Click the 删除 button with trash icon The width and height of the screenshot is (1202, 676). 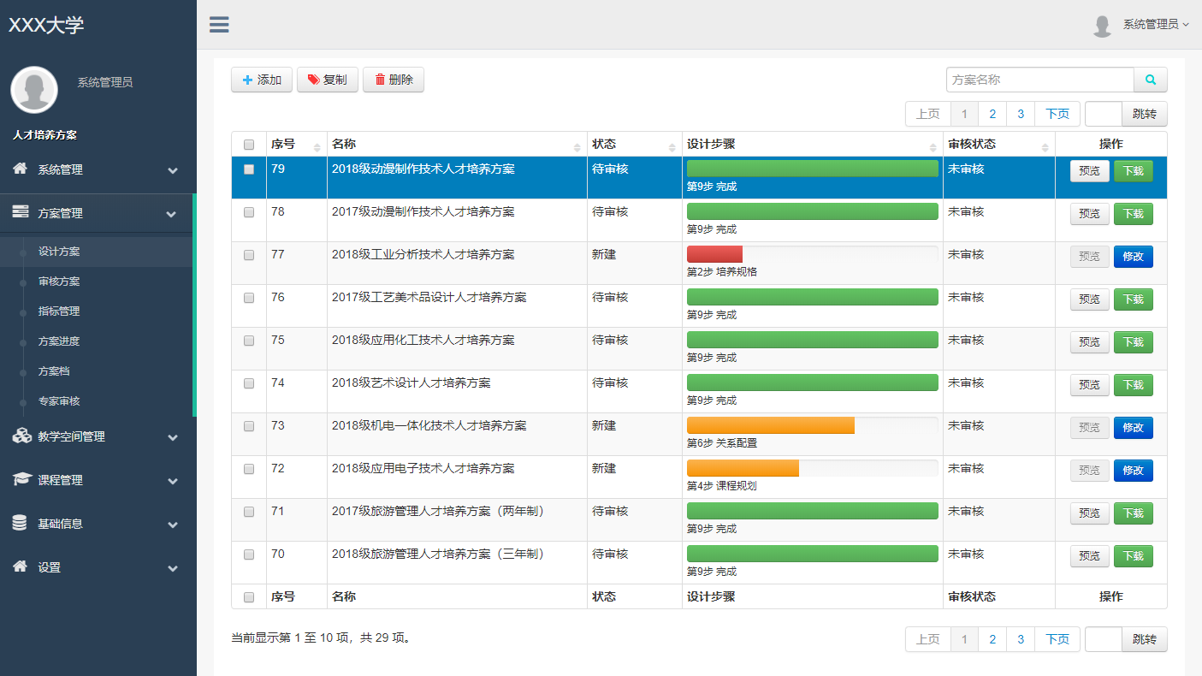tap(394, 80)
